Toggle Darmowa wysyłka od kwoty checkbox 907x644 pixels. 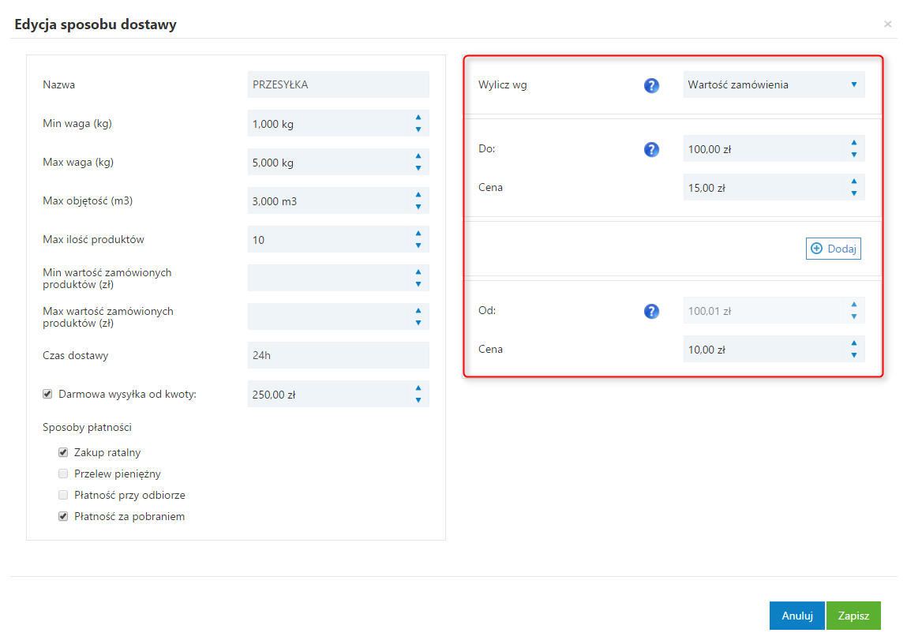[x=47, y=394]
